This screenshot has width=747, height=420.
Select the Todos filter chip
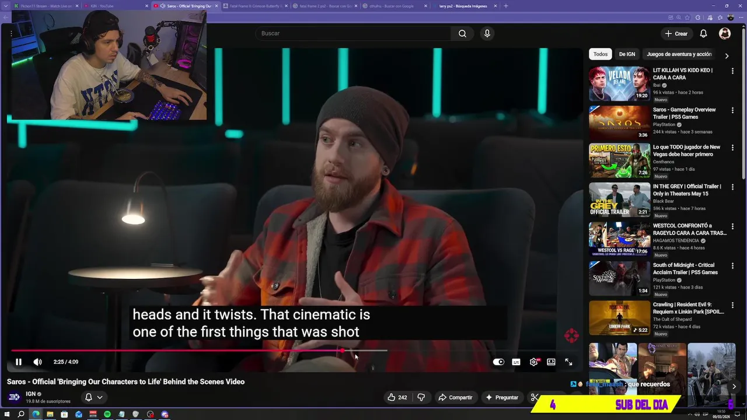601,54
